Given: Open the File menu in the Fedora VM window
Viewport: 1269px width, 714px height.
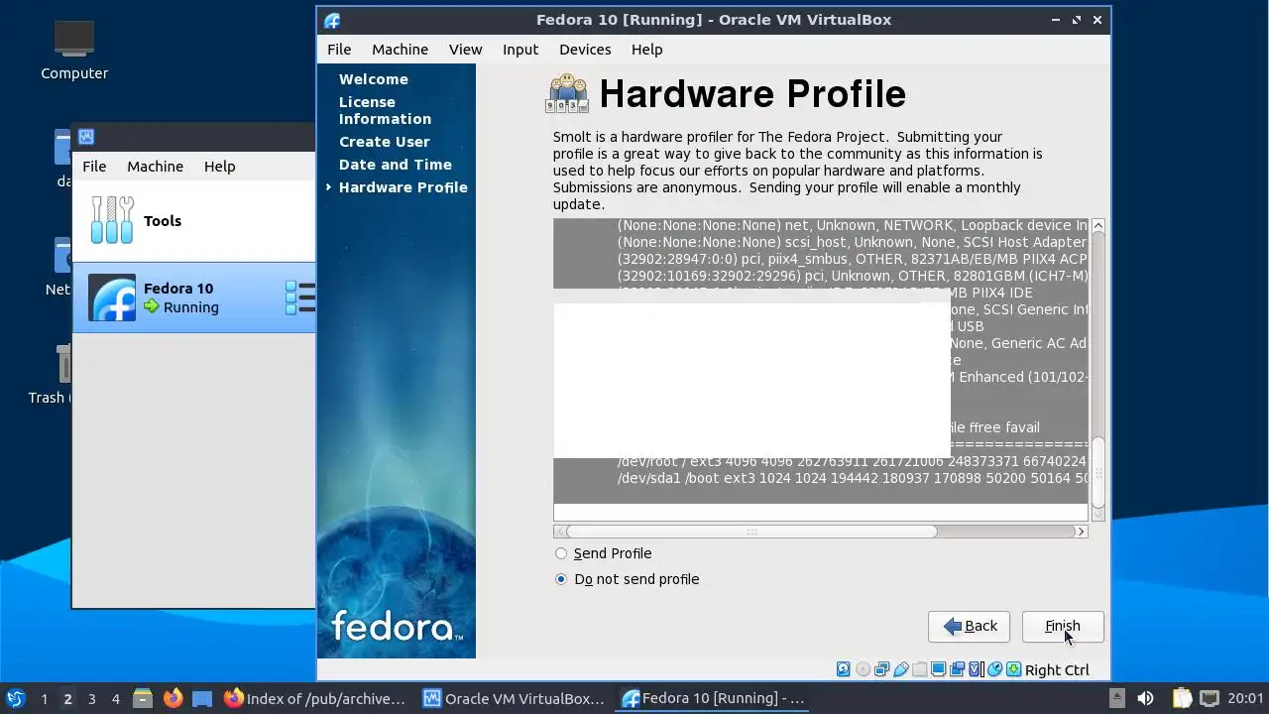Looking at the screenshot, I should [x=339, y=50].
